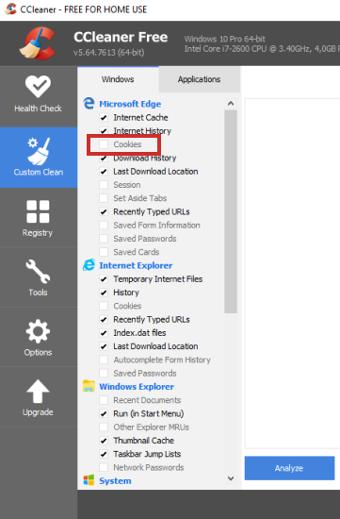Enable the Set Aside Tabs checkbox
The height and width of the screenshot is (519, 340).
pyautogui.click(x=104, y=198)
